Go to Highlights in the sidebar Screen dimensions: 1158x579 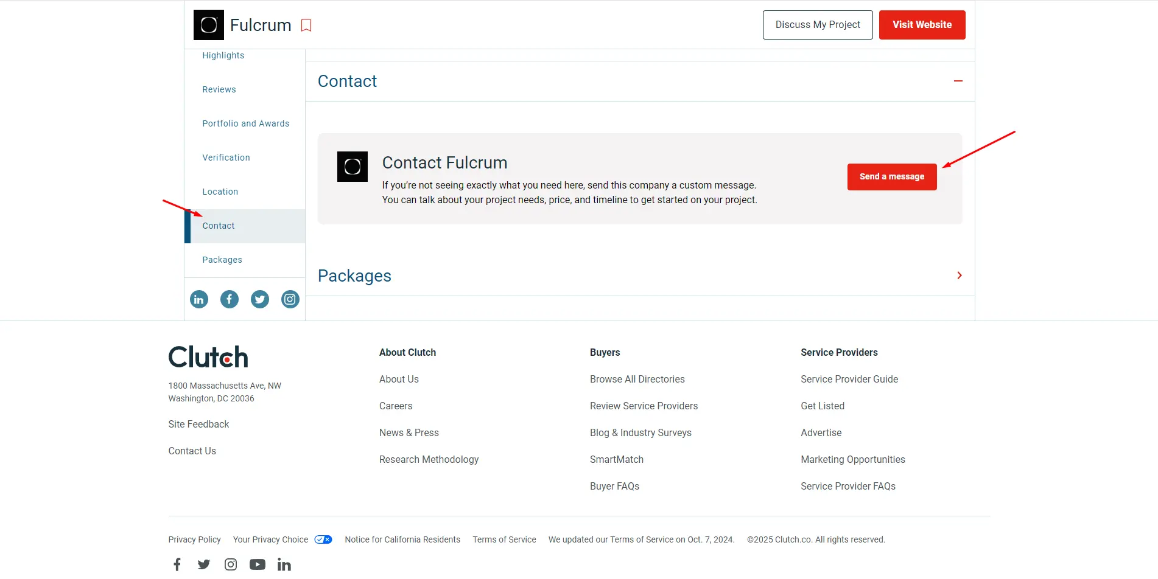coord(223,55)
